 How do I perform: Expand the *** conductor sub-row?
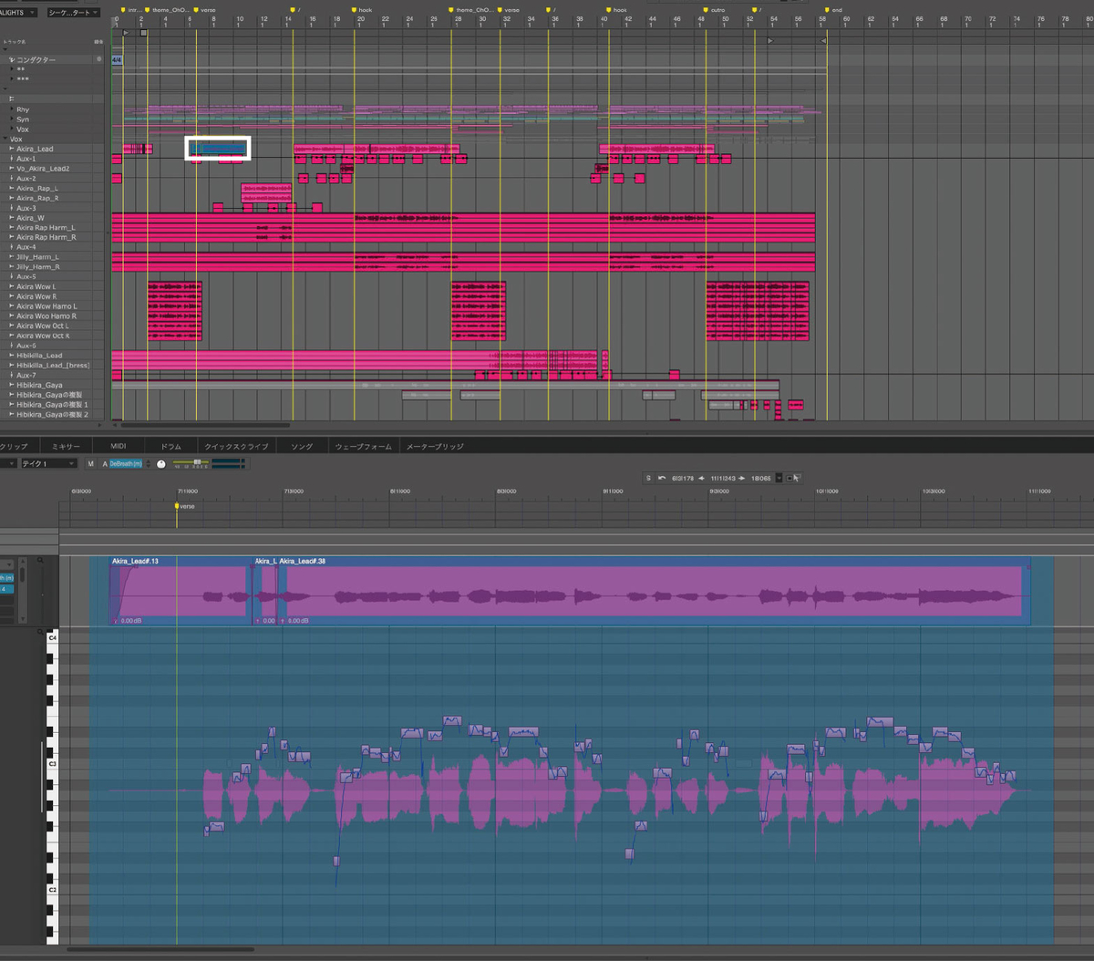click(12, 79)
